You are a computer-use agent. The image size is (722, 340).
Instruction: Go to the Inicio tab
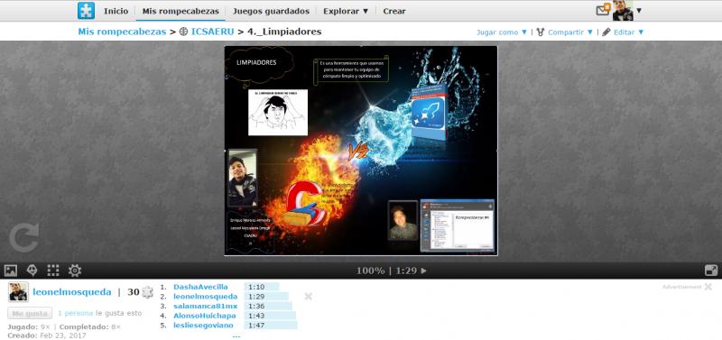click(116, 11)
